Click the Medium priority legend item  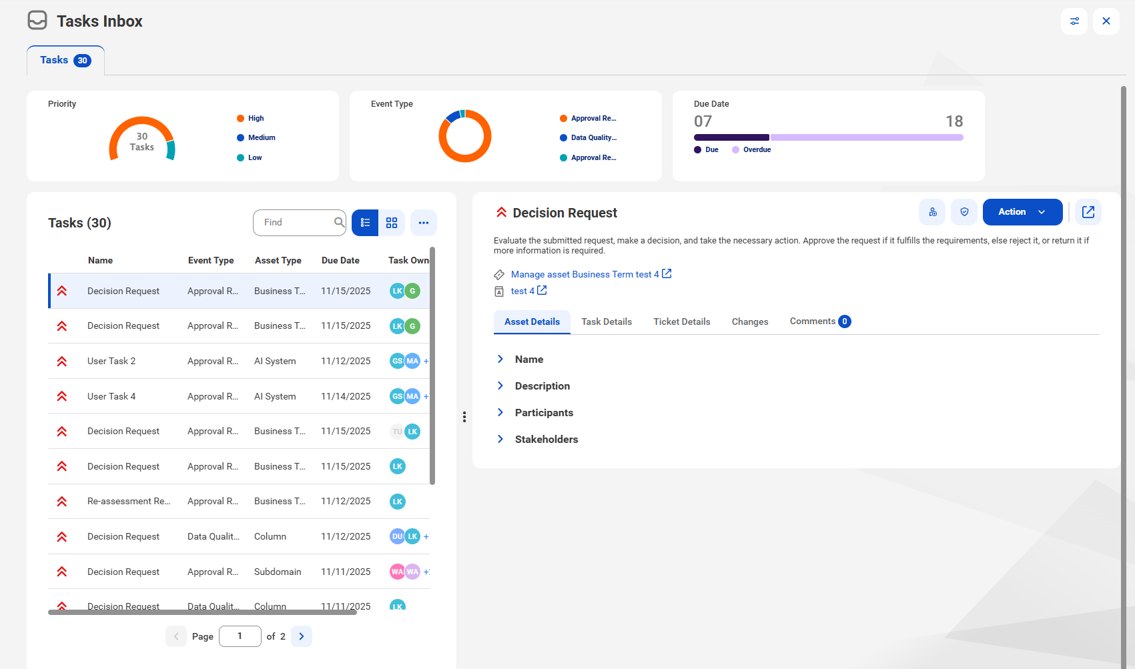click(256, 137)
